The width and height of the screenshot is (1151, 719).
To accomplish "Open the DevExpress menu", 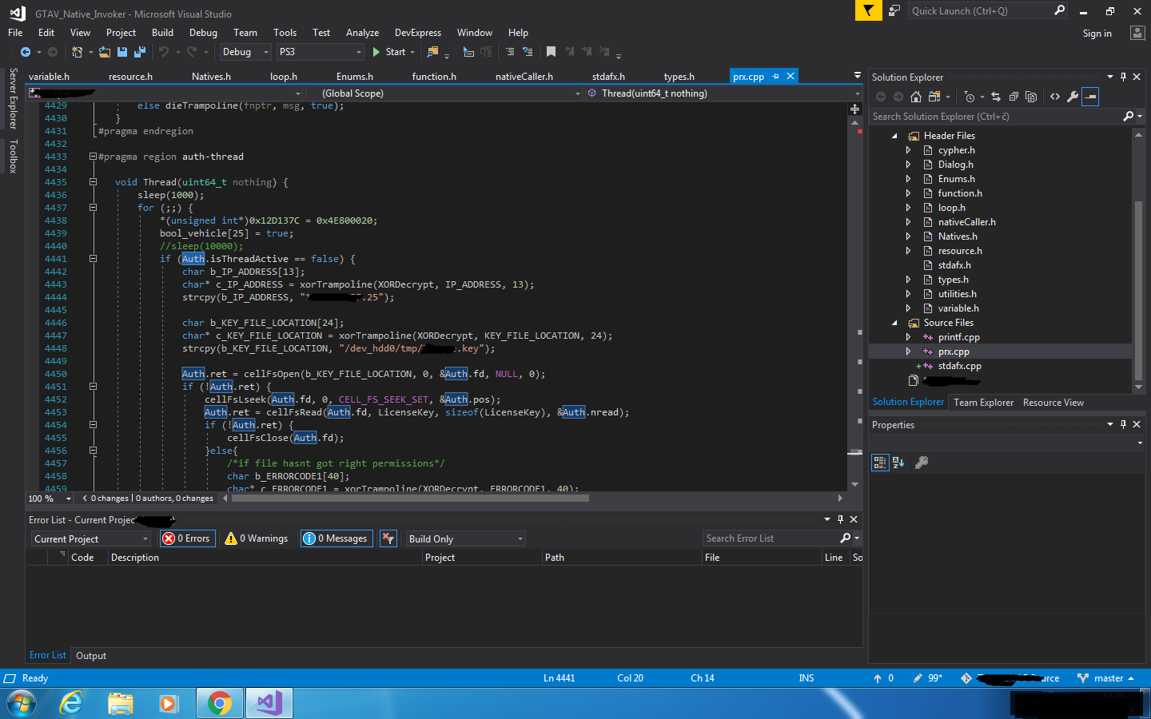I will [x=418, y=33].
